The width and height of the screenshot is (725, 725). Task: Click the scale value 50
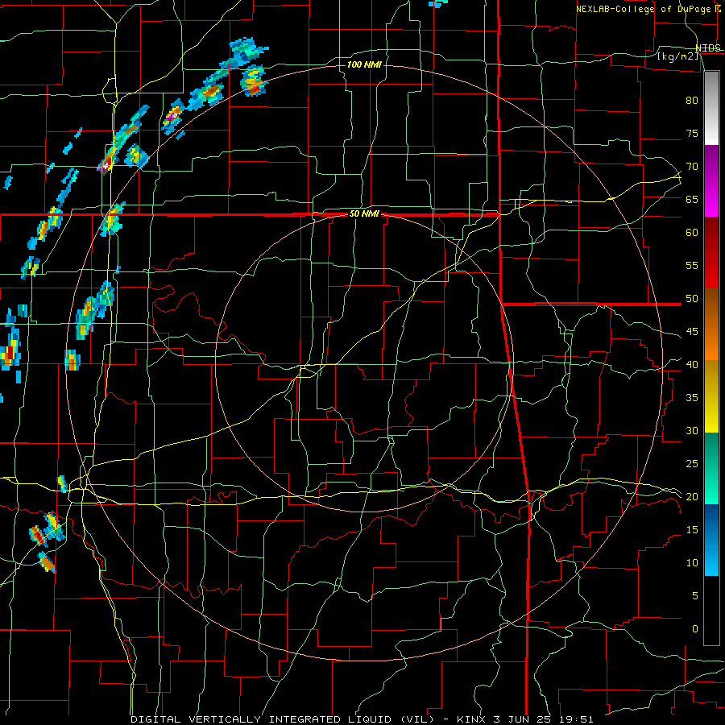click(x=692, y=299)
